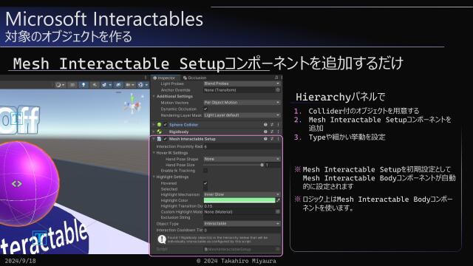Click the info warning icon in help box

tap(162, 239)
